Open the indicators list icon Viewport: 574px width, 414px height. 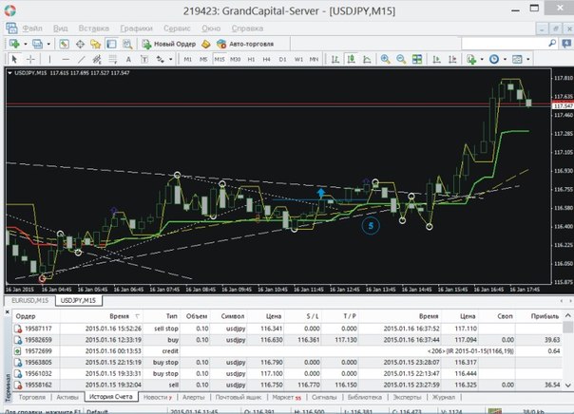tap(471, 59)
